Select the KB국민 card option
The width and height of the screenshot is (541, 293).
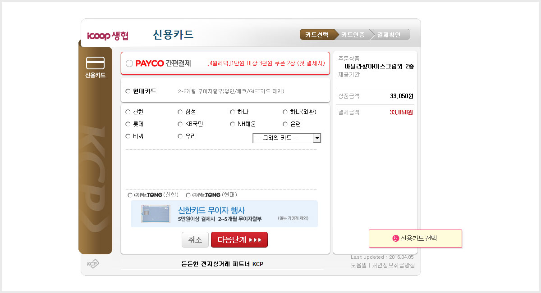click(180, 124)
